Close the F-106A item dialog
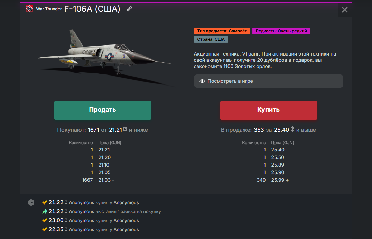This screenshot has width=372, height=239. coord(344,9)
